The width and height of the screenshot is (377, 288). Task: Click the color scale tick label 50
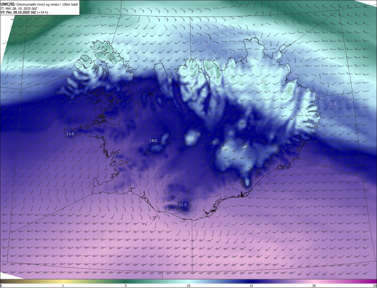(375, 286)
